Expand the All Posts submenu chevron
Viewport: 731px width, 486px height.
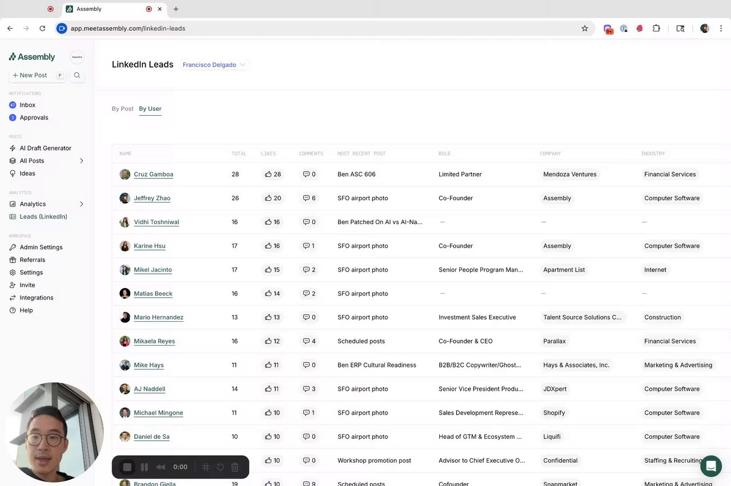click(x=82, y=161)
